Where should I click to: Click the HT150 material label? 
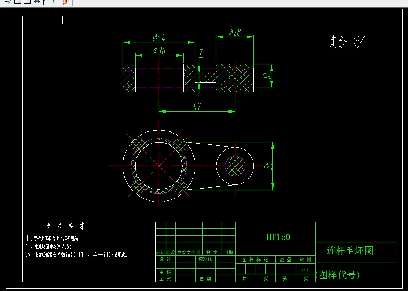pyautogui.click(x=278, y=237)
